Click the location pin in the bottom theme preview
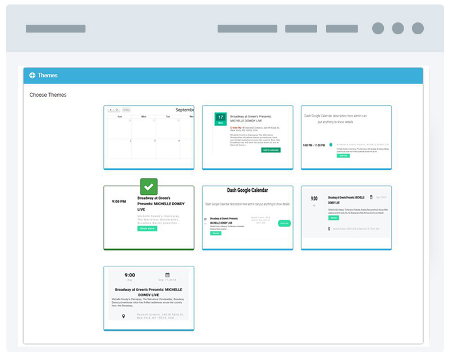Screen dimensions: 449x359 [123, 316]
